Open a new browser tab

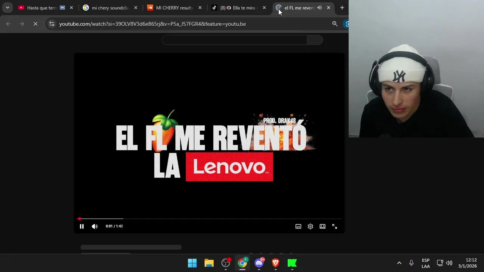point(342,8)
